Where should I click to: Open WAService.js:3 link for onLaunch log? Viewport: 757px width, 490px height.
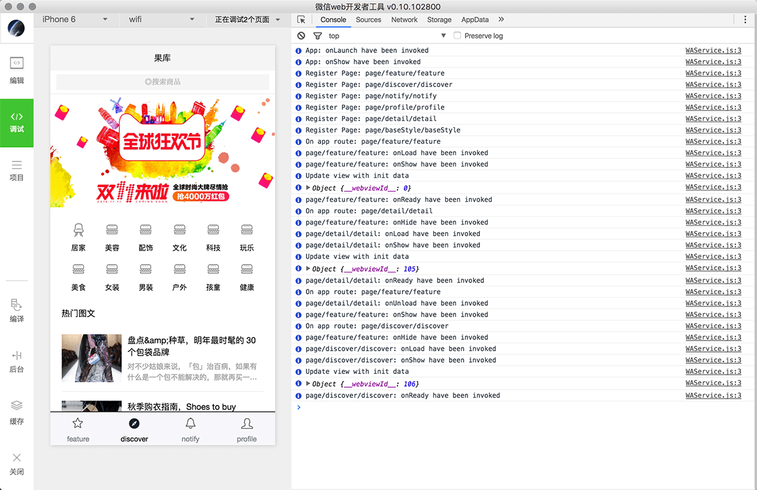click(713, 50)
